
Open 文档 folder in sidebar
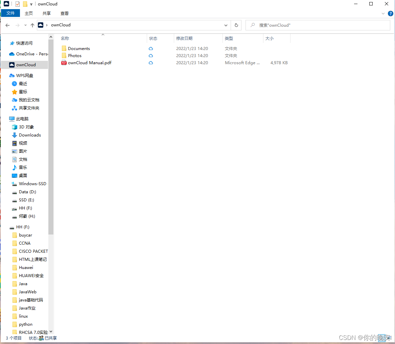[x=23, y=159]
